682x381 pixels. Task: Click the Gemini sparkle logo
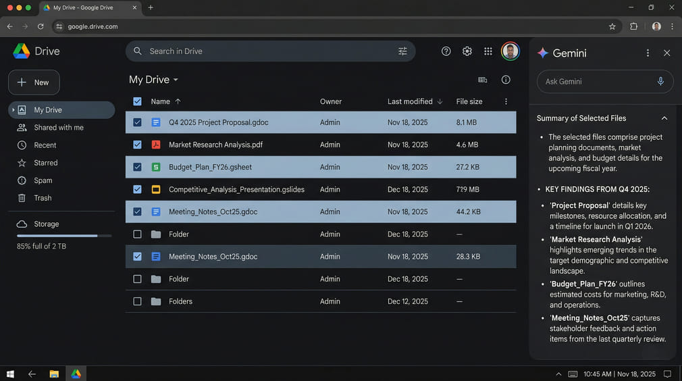click(x=542, y=53)
